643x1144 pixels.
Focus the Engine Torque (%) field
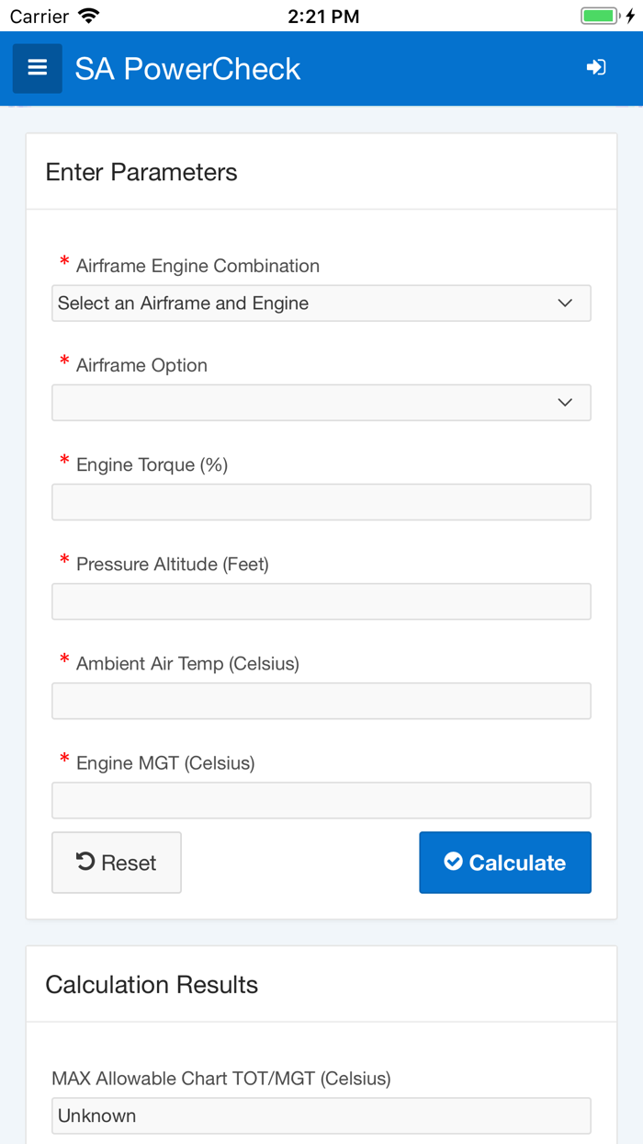pyautogui.click(x=321, y=502)
